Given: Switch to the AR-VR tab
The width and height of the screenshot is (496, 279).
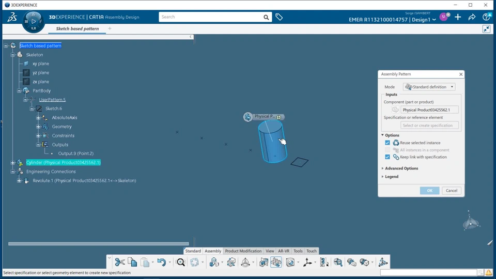Looking at the screenshot, I should point(284,251).
